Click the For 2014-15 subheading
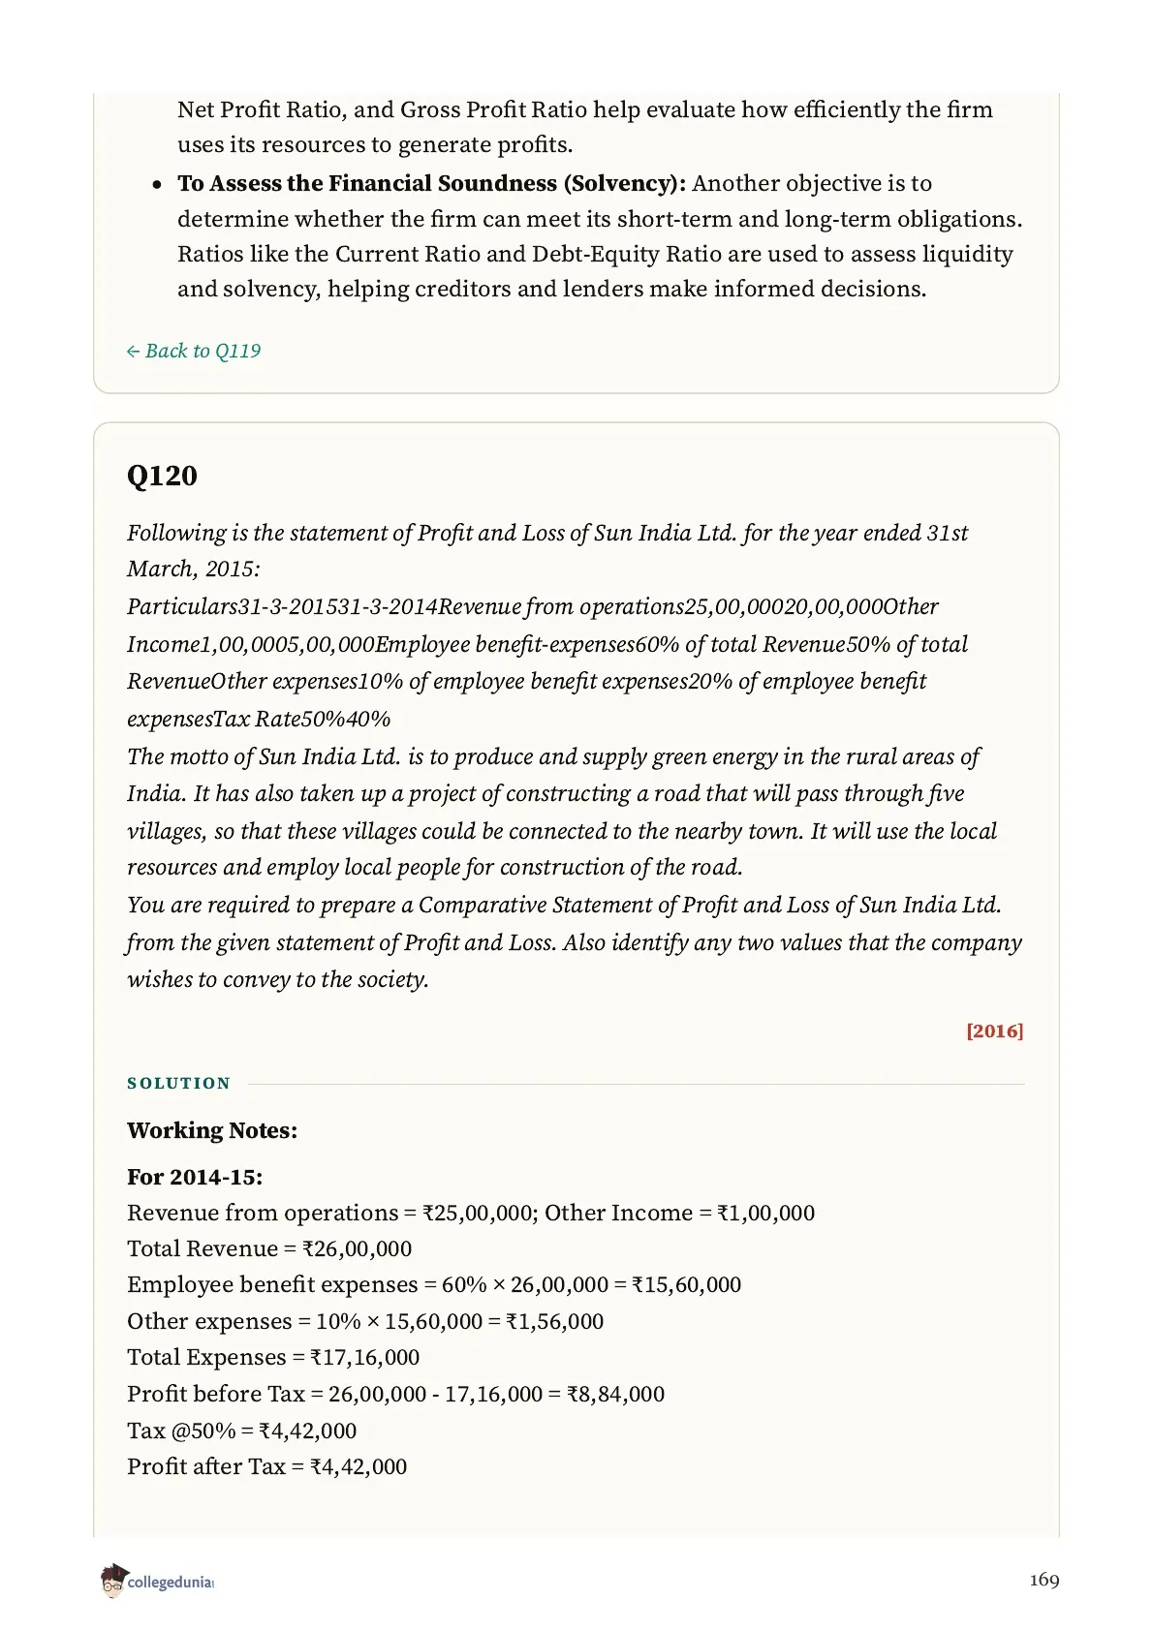Image resolution: width=1153 pixels, height=1631 pixels. coord(195,1177)
